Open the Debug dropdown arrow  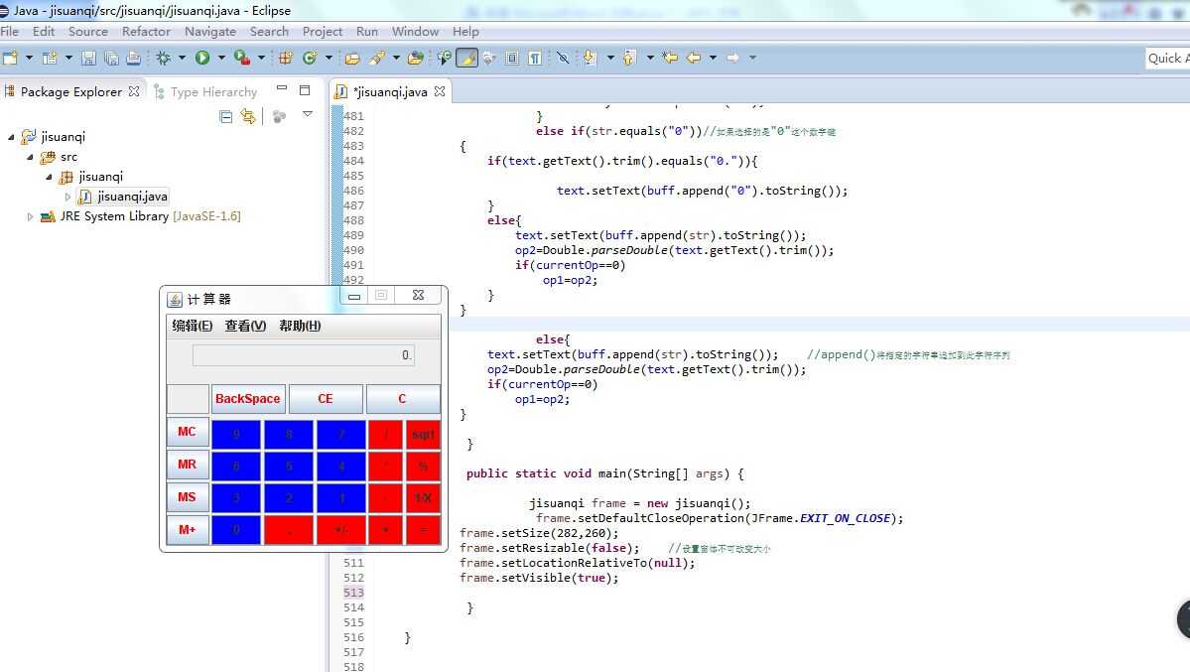coord(183,58)
